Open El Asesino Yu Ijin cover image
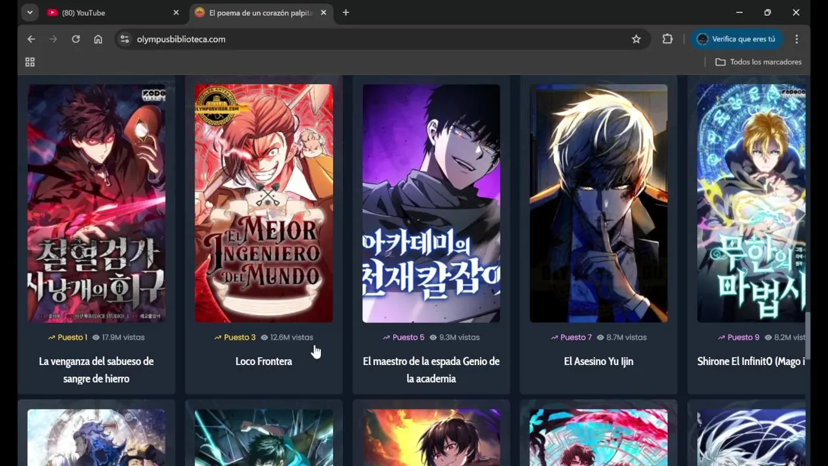The width and height of the screenshot is (828, 466). pos(598,203)
